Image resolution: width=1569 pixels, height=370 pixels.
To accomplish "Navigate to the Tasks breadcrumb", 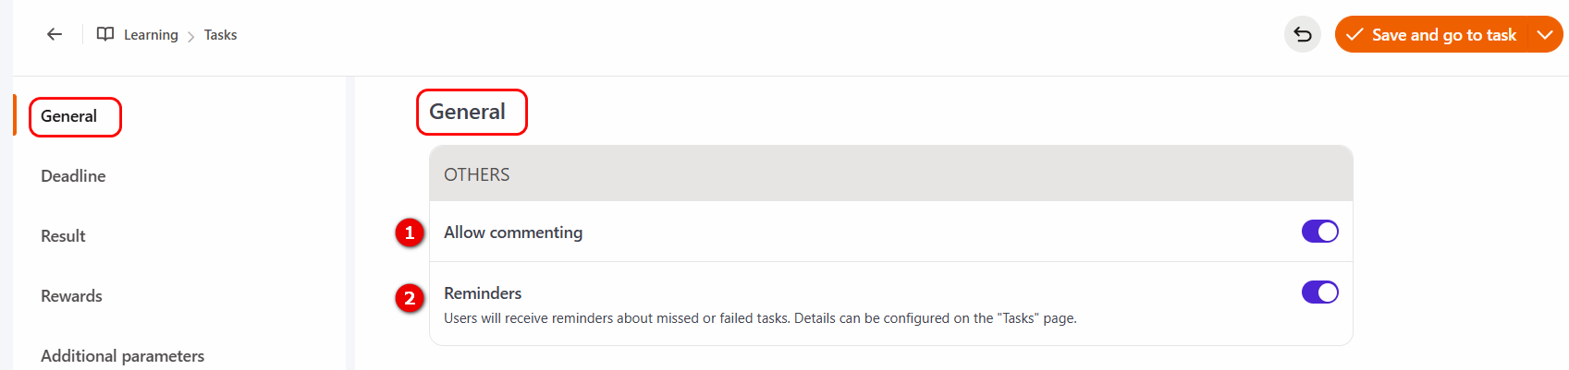I will coord(220,35).
